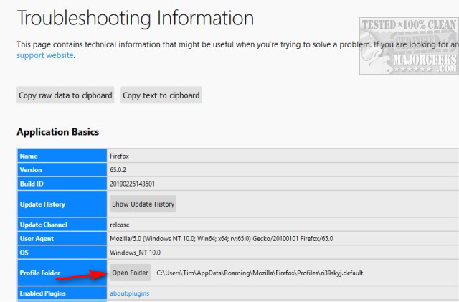Select the Mozilla/5.0 user agent string

point(222,239)
